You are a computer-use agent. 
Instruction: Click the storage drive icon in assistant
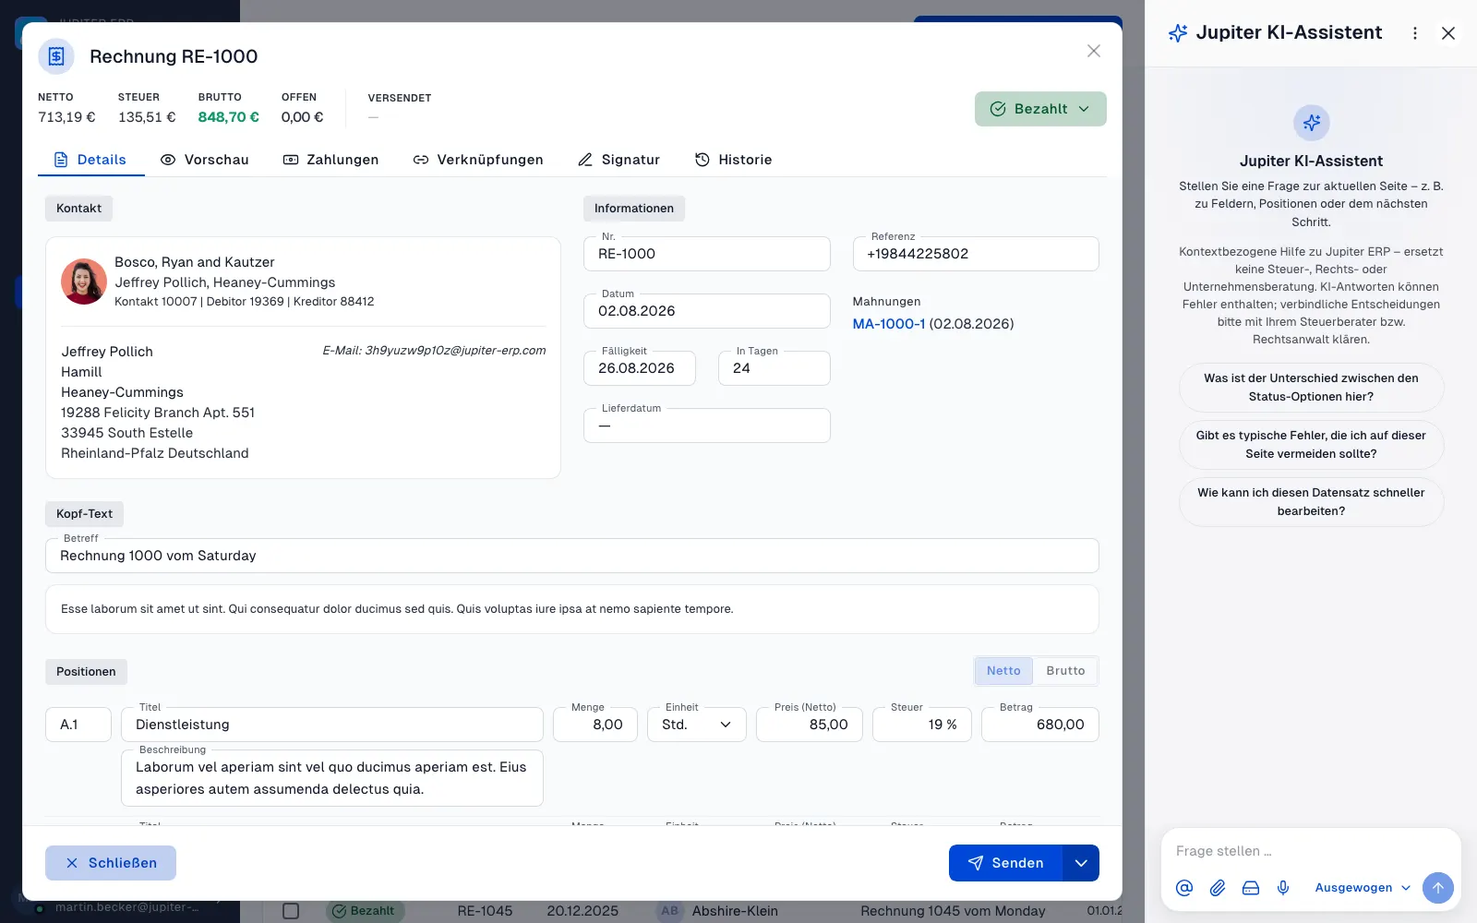point(1251,888)
